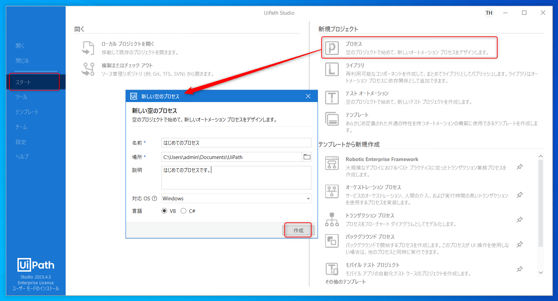
Task: Pin the バックグラウンド プロセス template
Action: pos(520,244)
